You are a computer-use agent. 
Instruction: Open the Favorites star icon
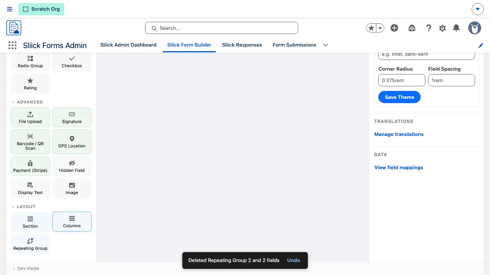[x=371, y=28]
